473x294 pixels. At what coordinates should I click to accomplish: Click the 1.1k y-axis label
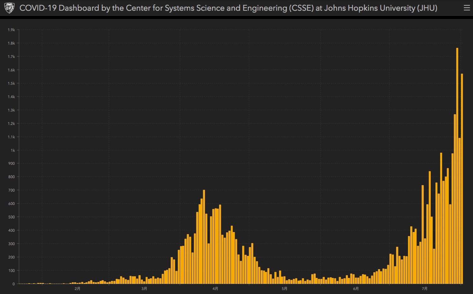tap(11, 137)
